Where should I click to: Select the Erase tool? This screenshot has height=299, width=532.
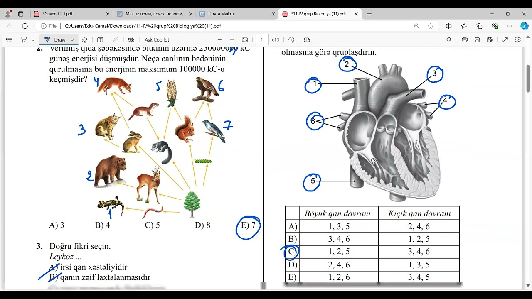point(85,40)
